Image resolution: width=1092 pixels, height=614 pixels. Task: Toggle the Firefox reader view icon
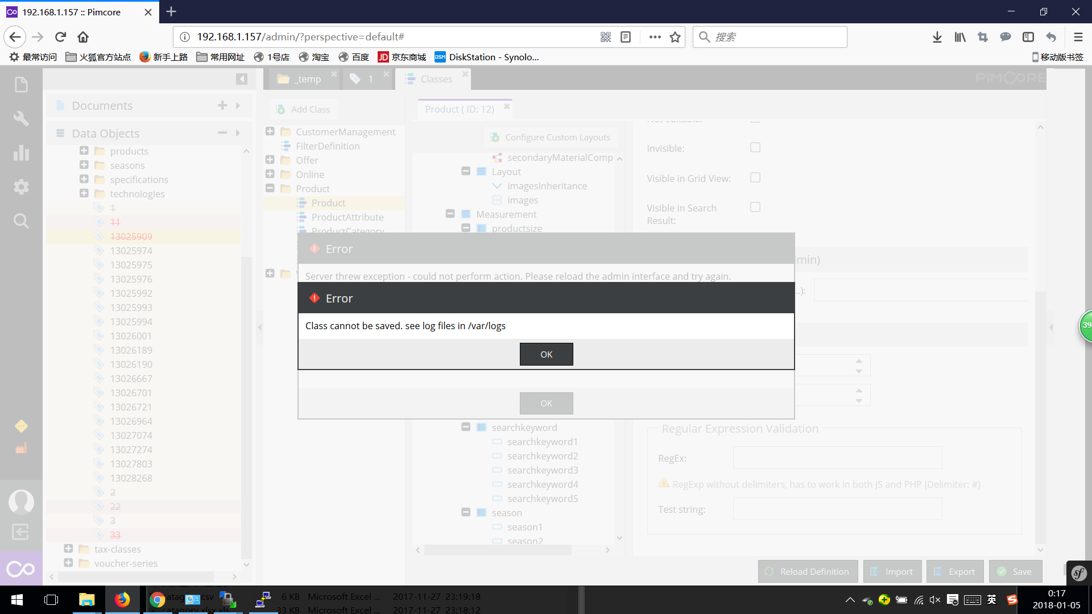click(626, 37)
